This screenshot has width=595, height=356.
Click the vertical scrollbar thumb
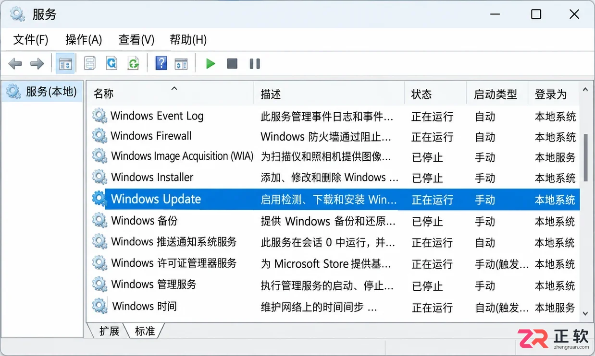[585, 157]
